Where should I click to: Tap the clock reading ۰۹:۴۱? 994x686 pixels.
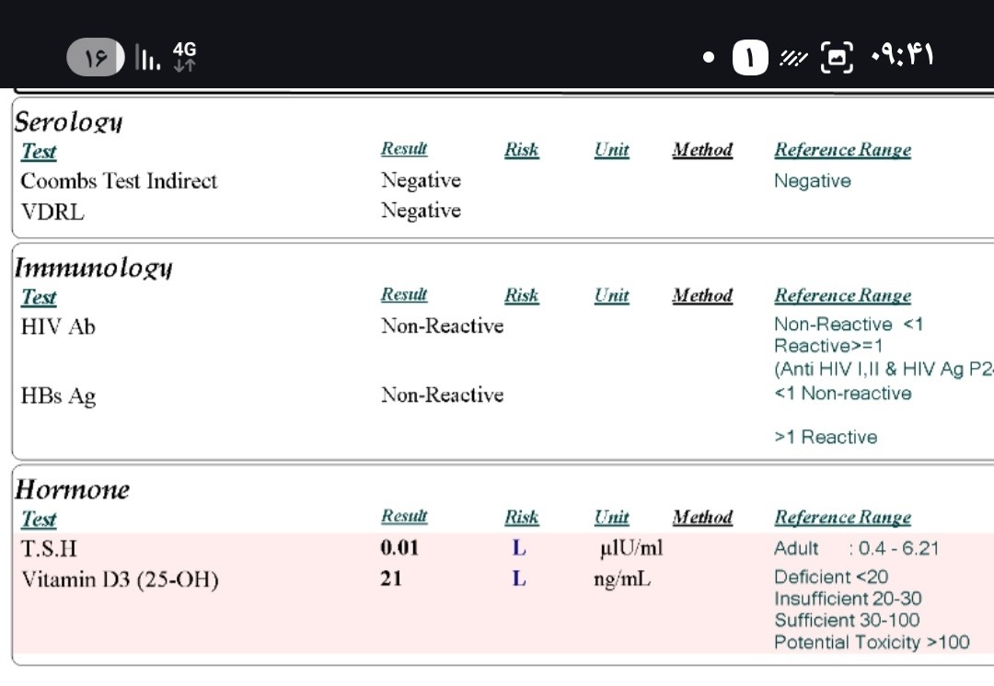click(x=902, y=56)
